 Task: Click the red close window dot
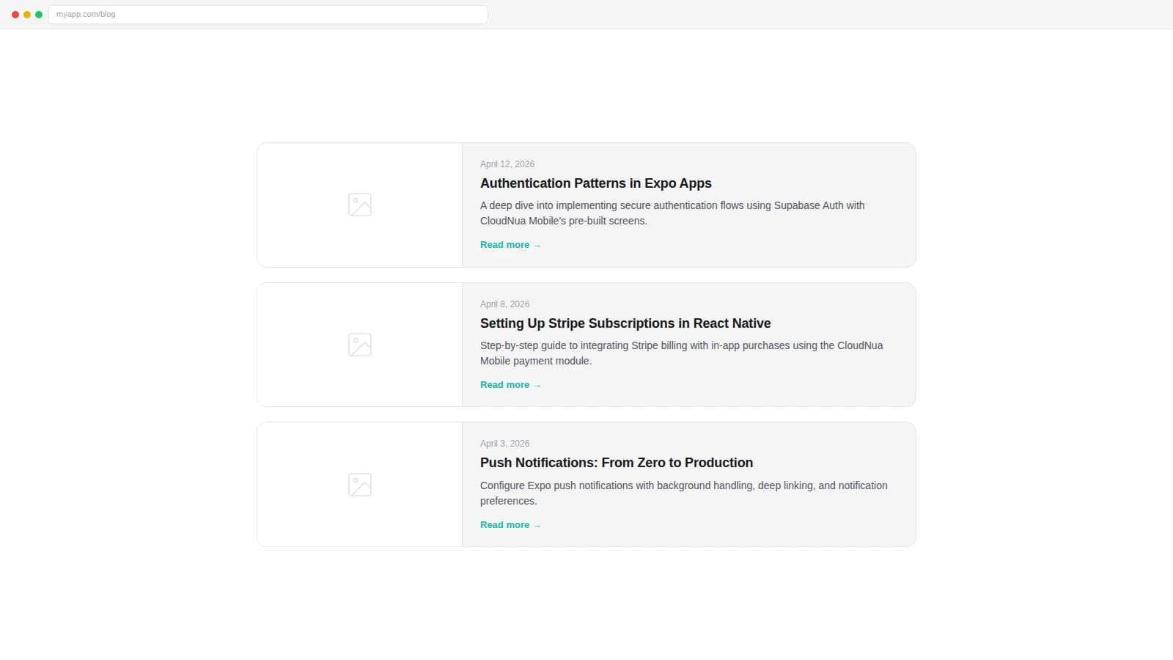click(15, 15)
